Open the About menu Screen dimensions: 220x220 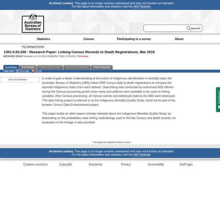click(x=179, y=39)
